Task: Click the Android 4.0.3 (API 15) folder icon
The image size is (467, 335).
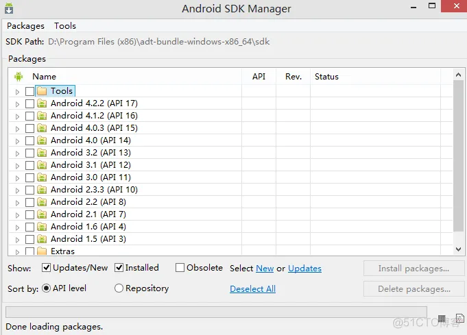Action: tap(42, 128)
